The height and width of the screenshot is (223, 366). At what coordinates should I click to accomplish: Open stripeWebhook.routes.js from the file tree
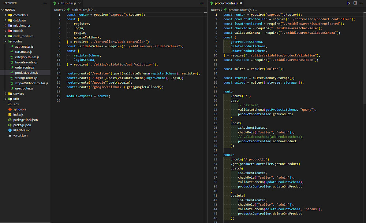[31, 83]
